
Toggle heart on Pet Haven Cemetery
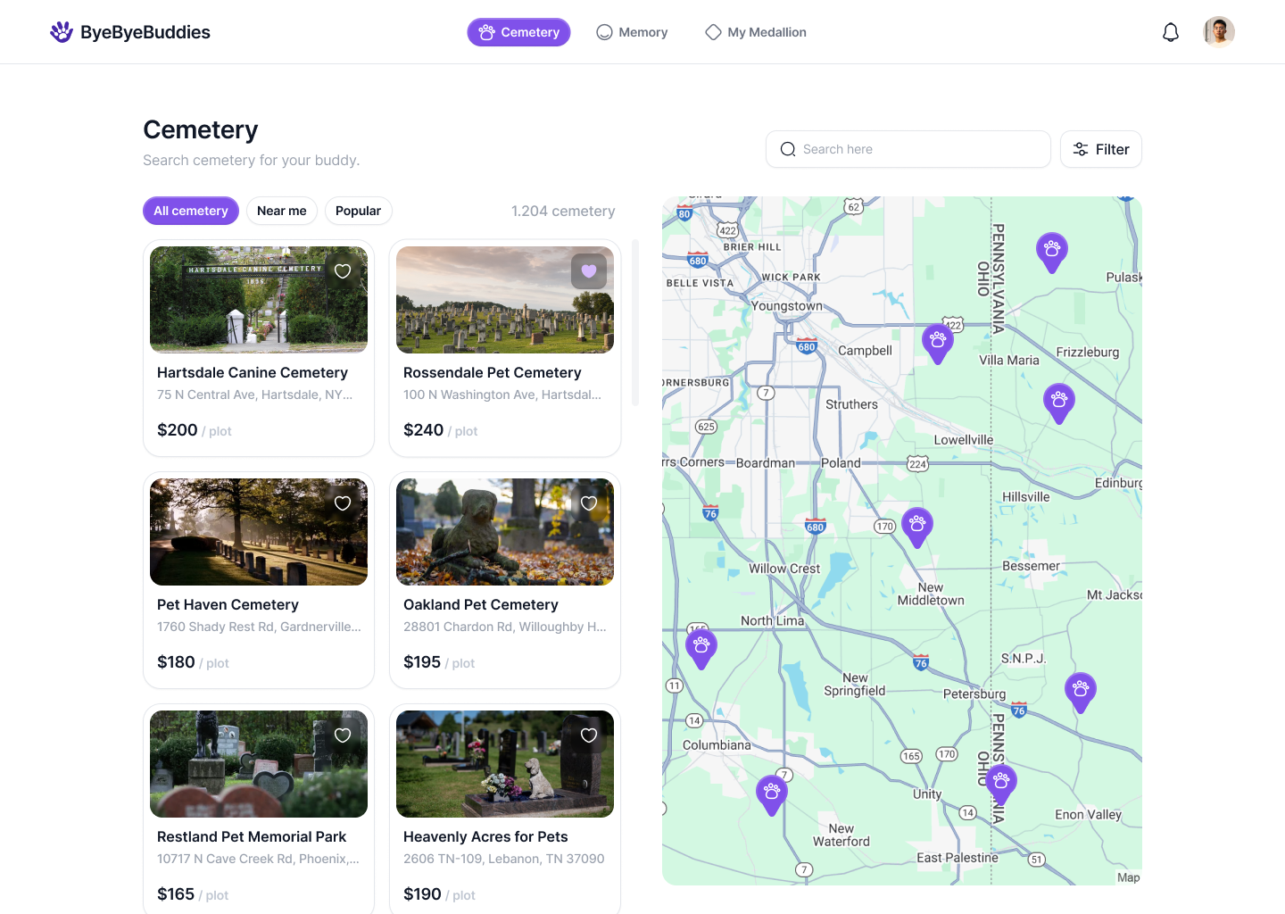pyautogui.click(x=343, y=503)
